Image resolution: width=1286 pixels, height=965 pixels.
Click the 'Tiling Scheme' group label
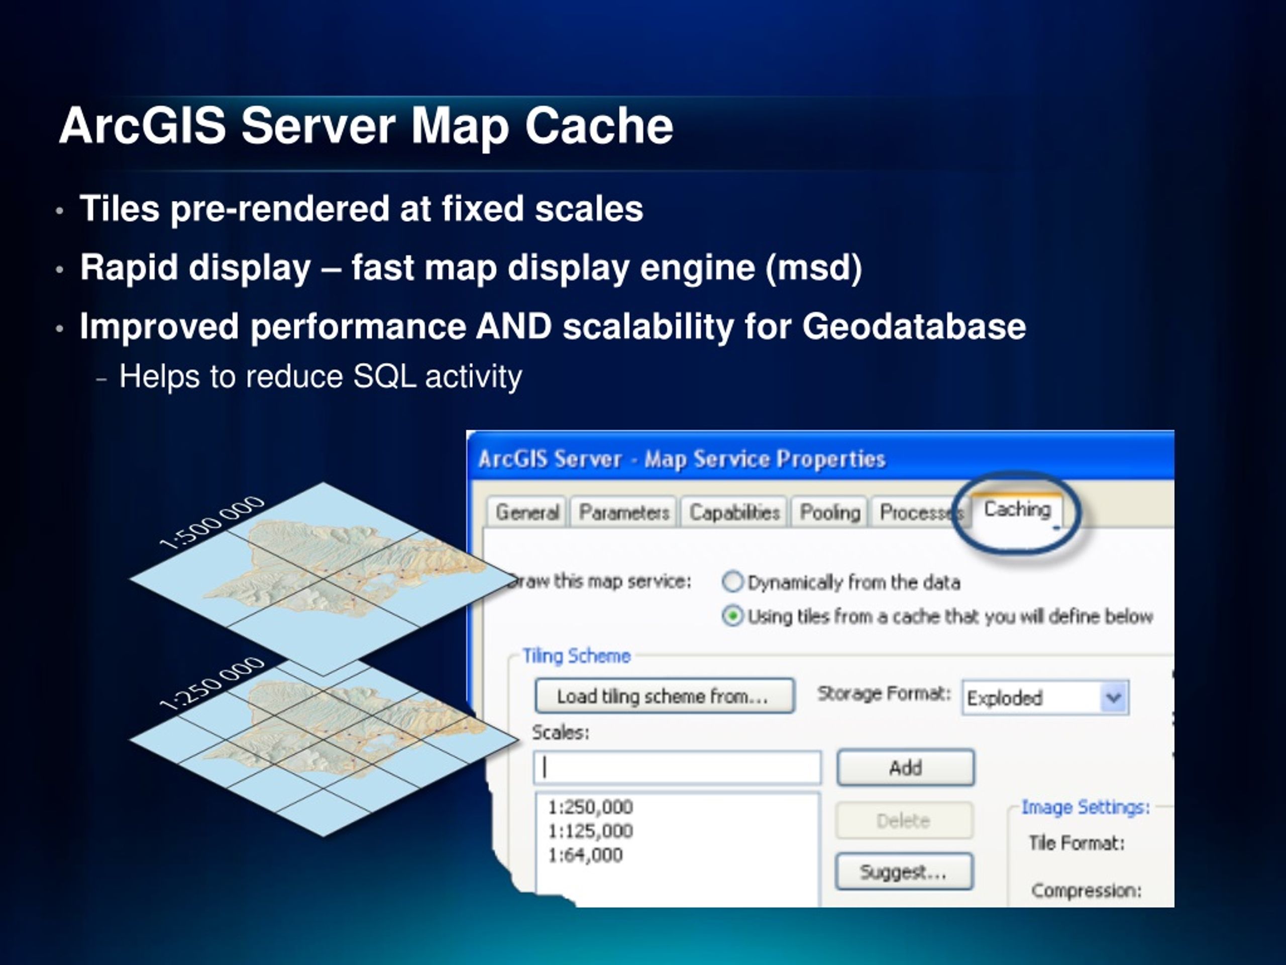[x=576, y=656]
